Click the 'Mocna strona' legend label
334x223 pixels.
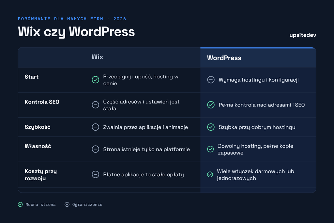click(40, 205)
